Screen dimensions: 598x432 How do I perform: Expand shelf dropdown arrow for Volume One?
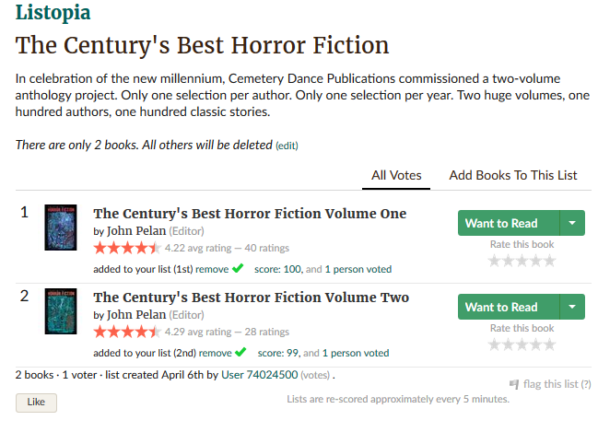[x=573, y=223]
